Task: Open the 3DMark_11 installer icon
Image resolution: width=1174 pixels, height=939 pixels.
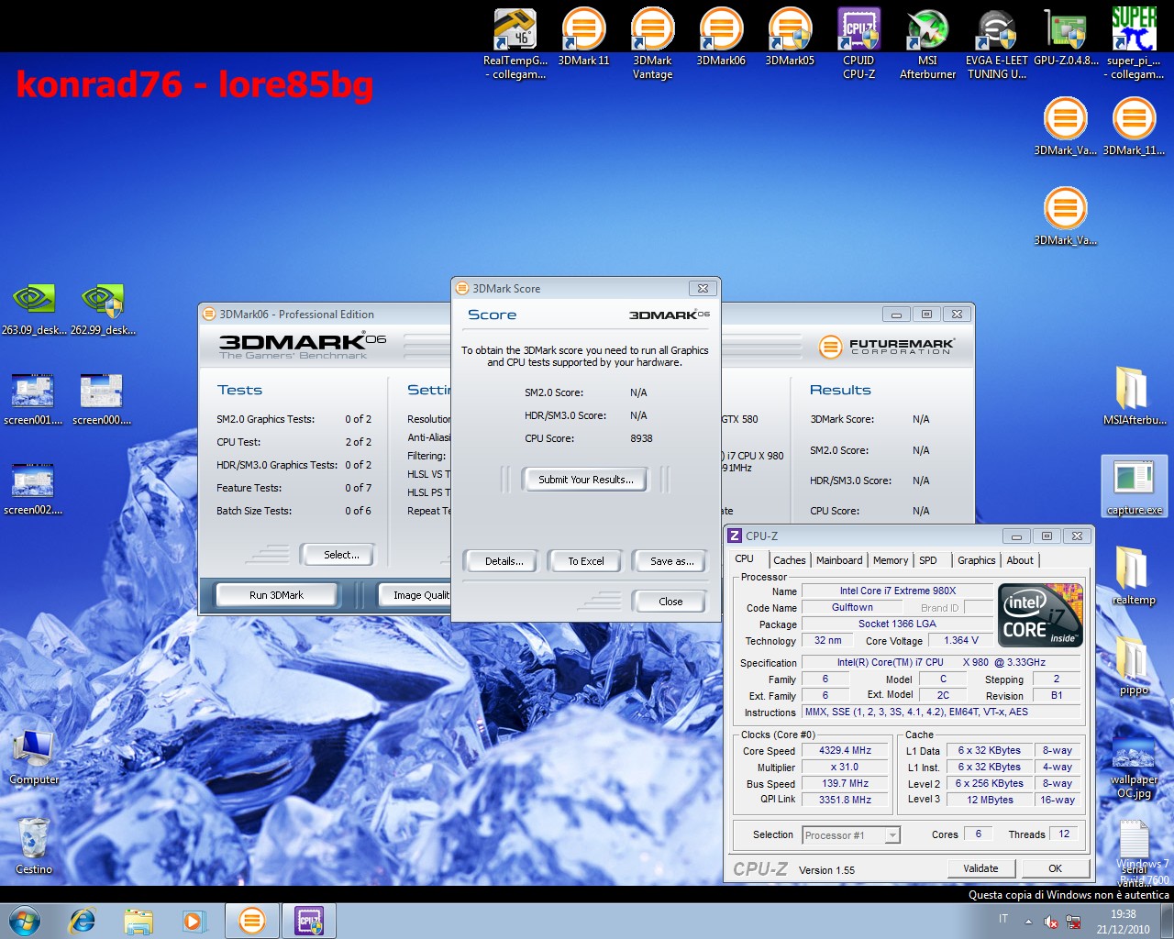Action: [1134, 127]
